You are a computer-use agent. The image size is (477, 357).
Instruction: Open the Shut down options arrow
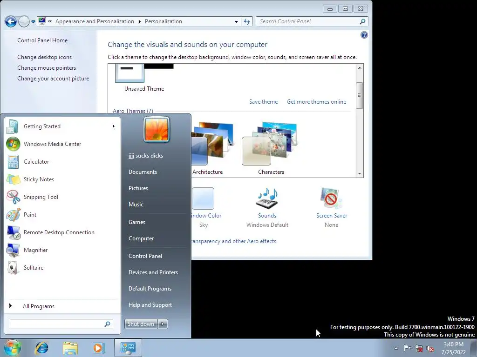coord(163,324)
